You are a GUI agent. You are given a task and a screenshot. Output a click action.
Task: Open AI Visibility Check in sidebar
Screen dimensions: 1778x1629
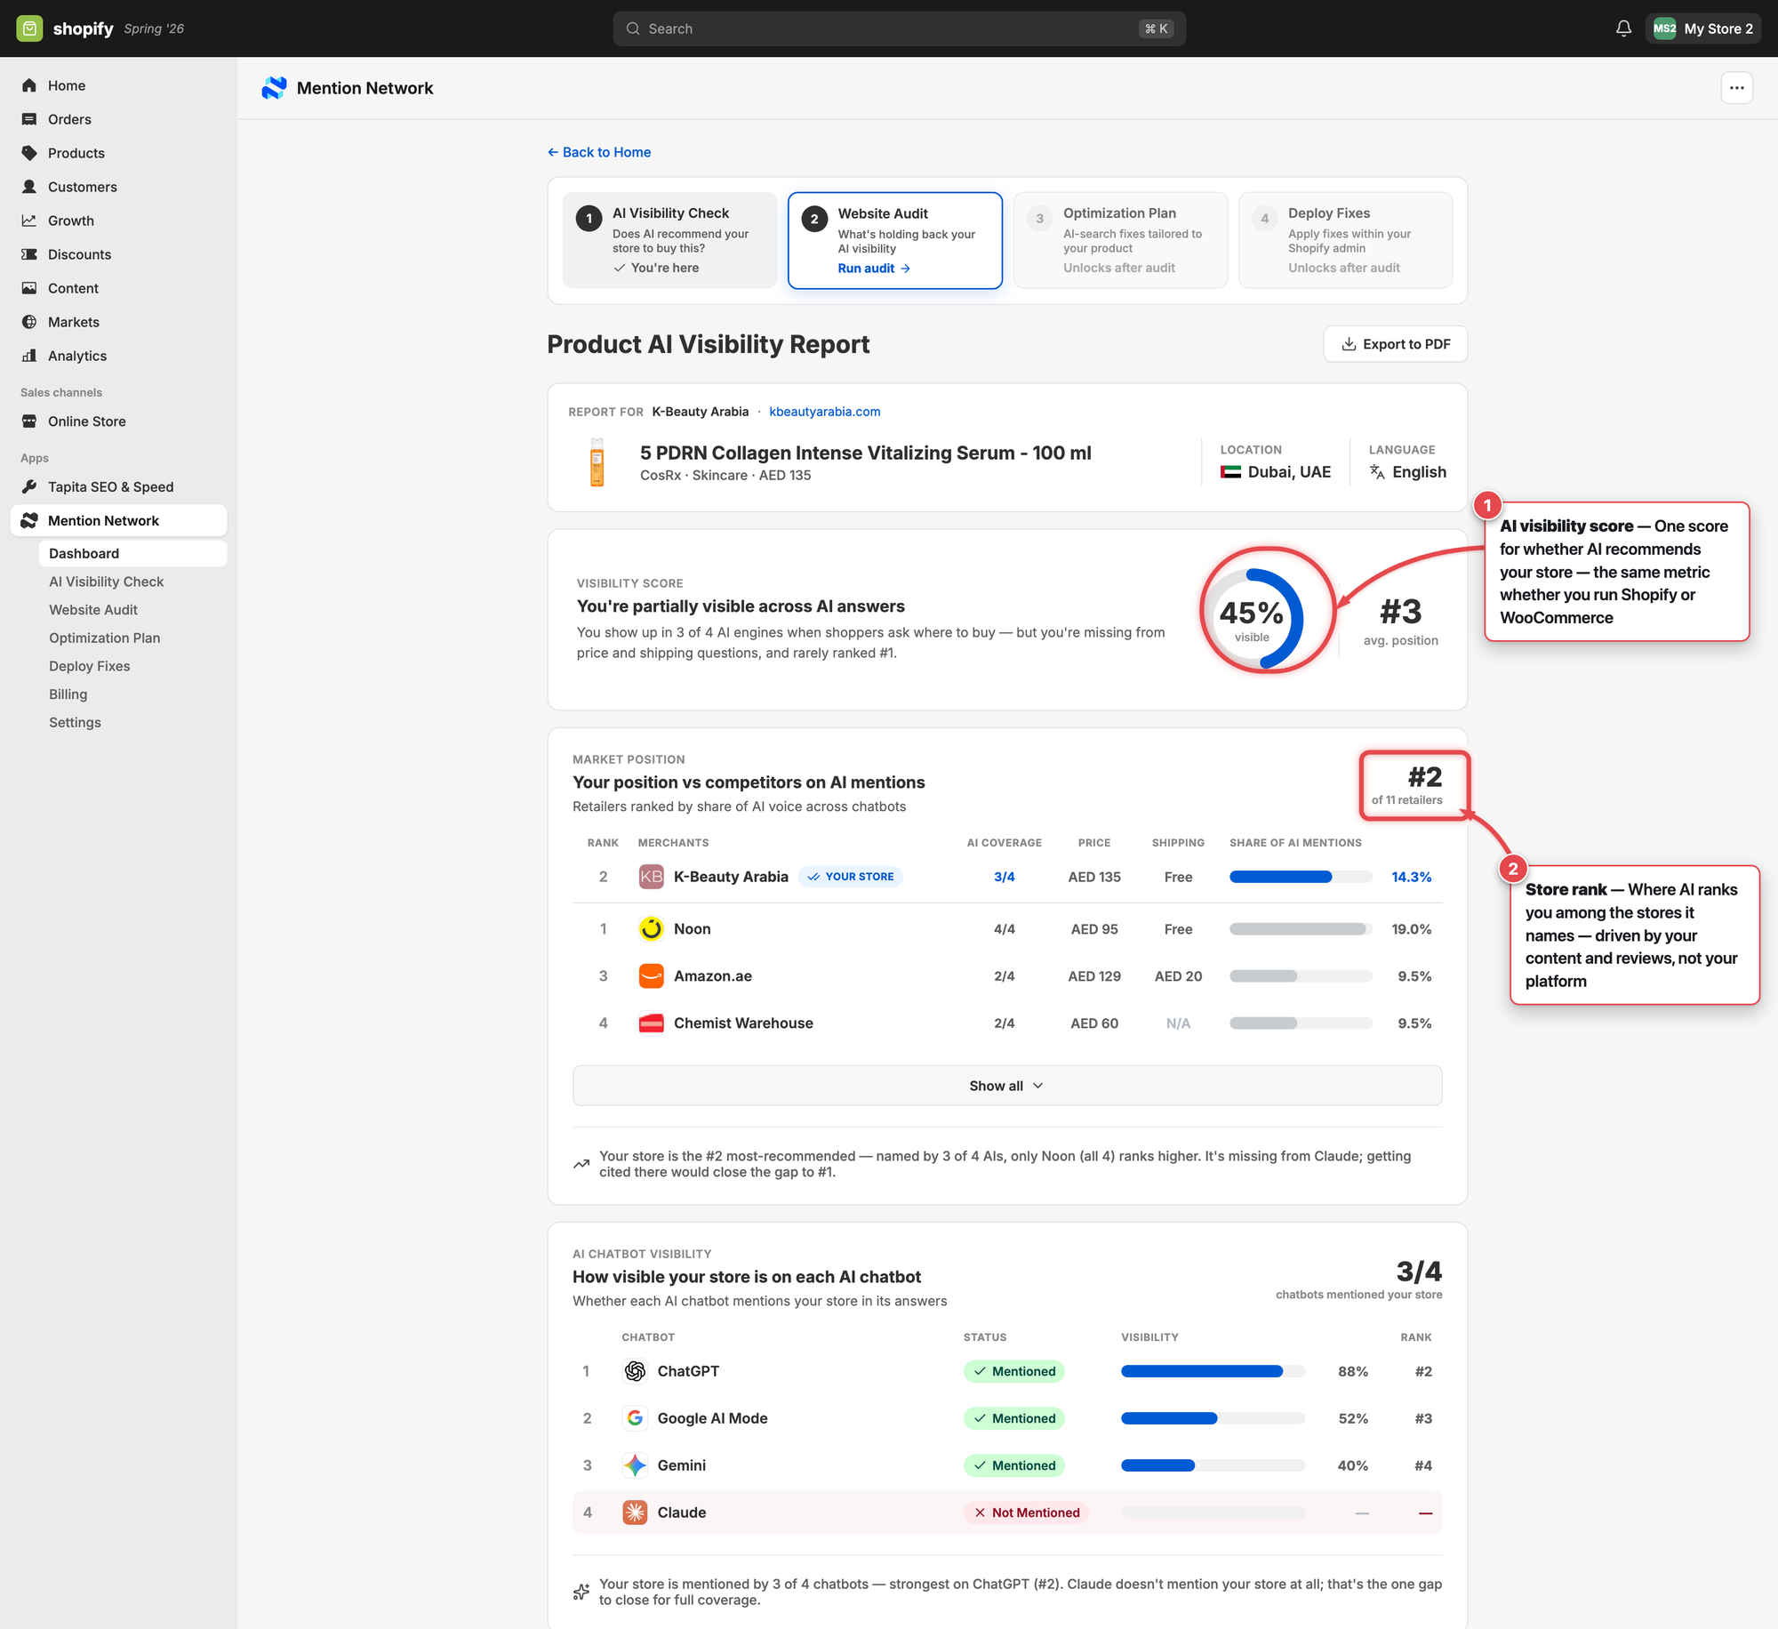coord(107,582)
